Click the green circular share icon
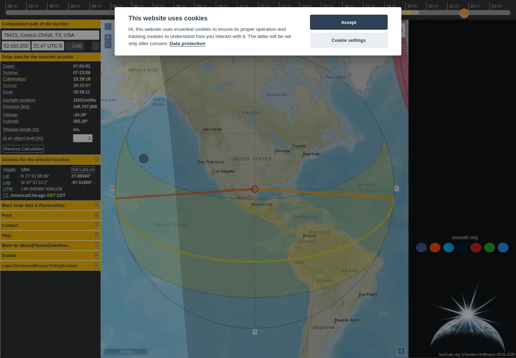The image size is (516, 358). (489, 247)
